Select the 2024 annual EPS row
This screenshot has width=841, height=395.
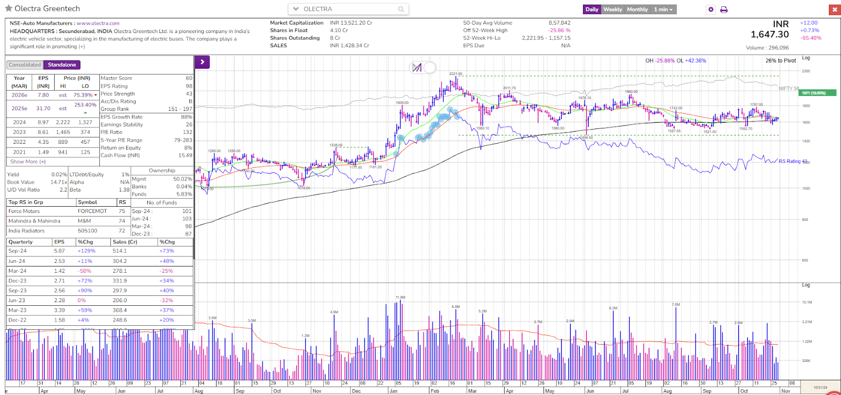53,122
